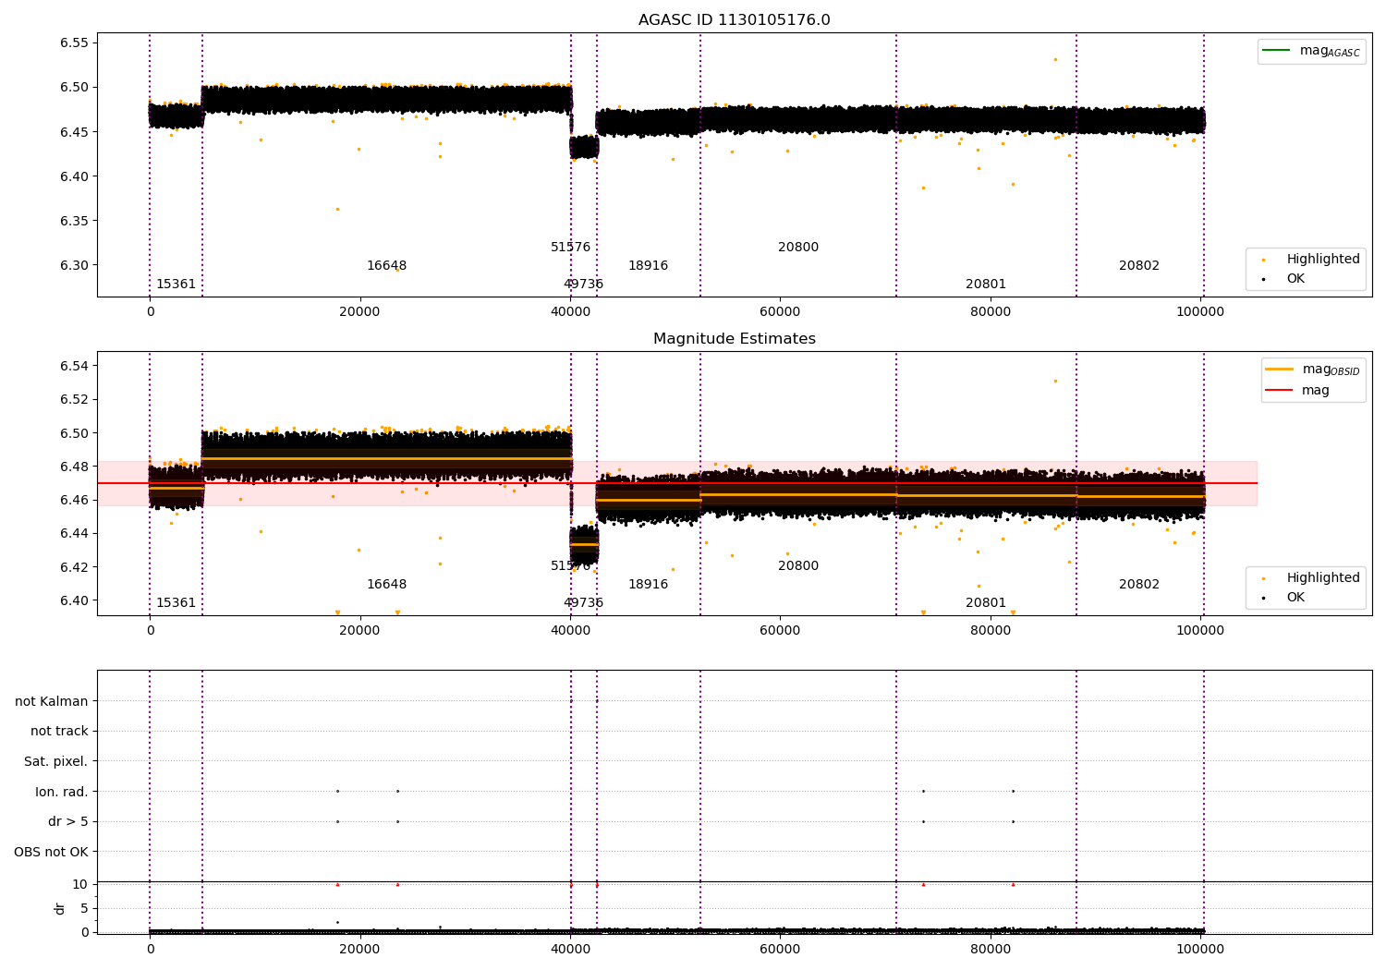Click OBSID label 49736 in AGASC ID plot
This screenshot has width=1386, height=970.
(583, 285)
